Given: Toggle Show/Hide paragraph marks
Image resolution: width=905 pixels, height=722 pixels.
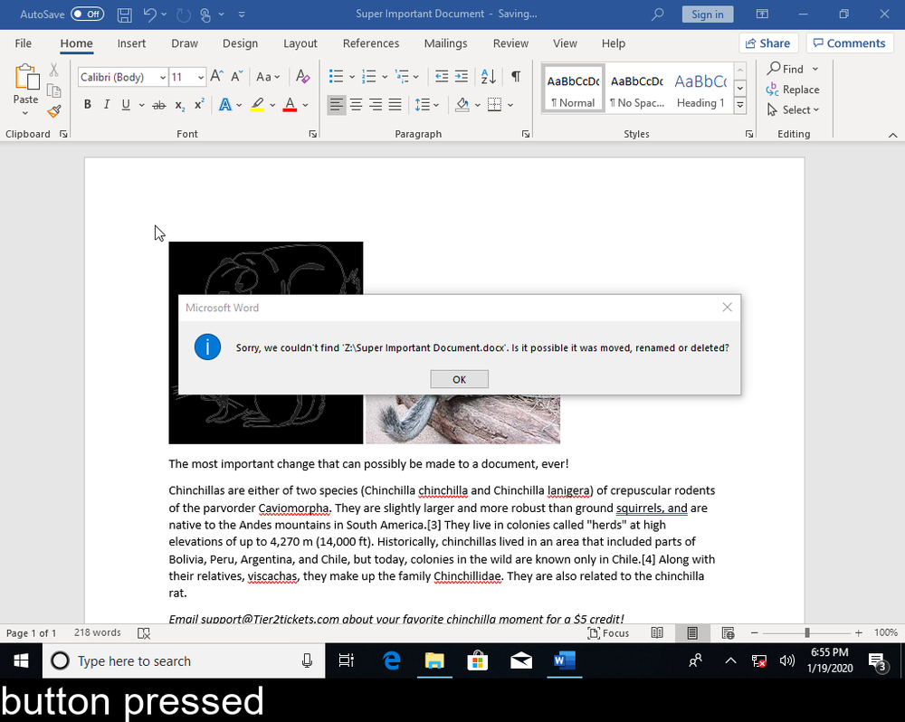Looking at the screenshot, I should (516, 76).
